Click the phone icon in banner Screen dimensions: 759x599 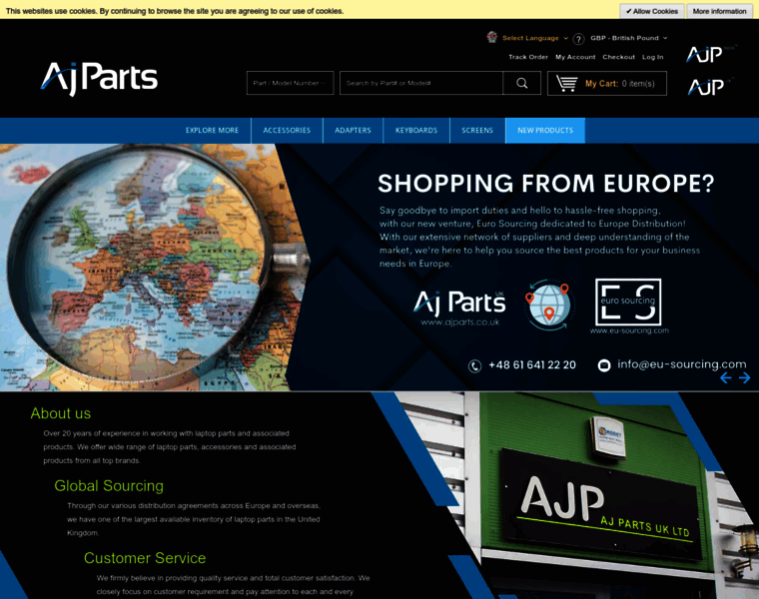click(474, 365)
